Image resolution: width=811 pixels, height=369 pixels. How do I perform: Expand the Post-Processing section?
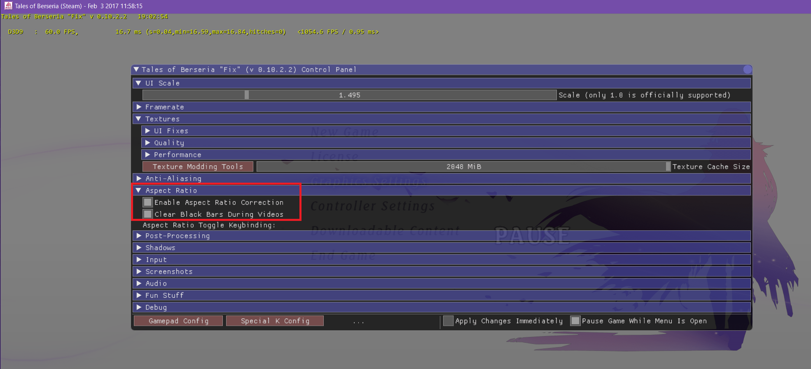442,236
